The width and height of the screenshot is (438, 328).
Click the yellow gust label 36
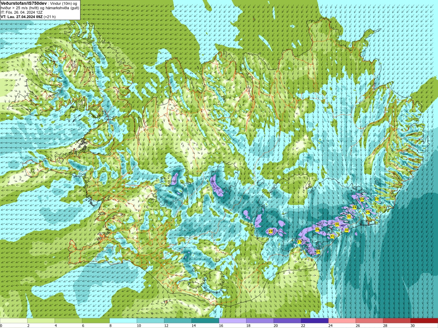click(x=337, y=224)
